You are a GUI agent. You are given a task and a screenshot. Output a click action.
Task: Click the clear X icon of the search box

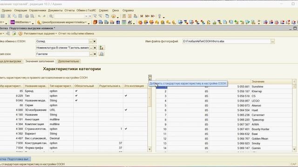click(x=90, y=16)
